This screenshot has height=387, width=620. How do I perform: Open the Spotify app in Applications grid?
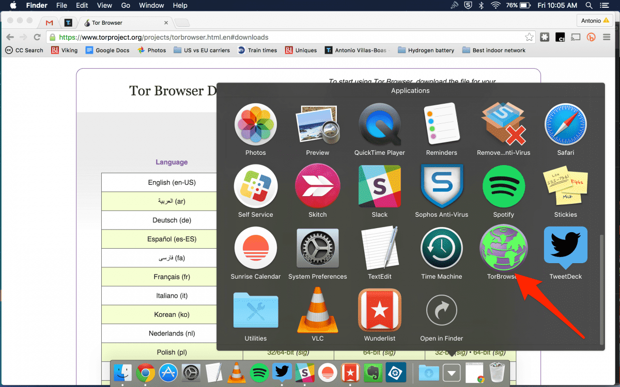coord(503,187)
